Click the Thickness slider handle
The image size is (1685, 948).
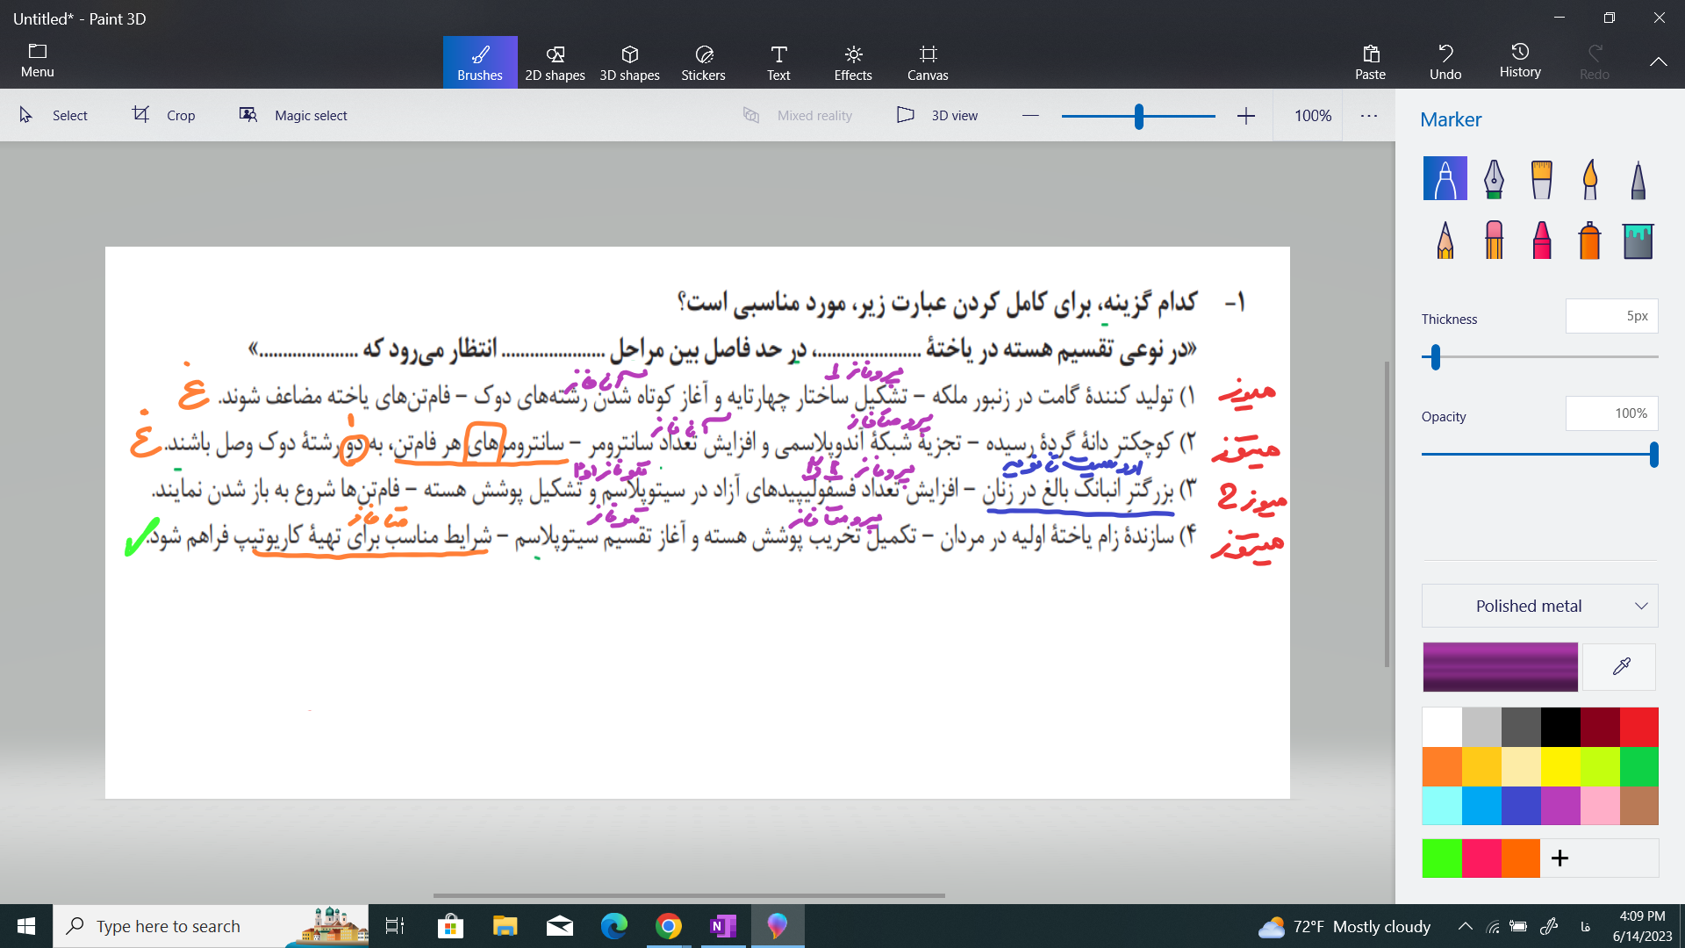(1436, 357)
